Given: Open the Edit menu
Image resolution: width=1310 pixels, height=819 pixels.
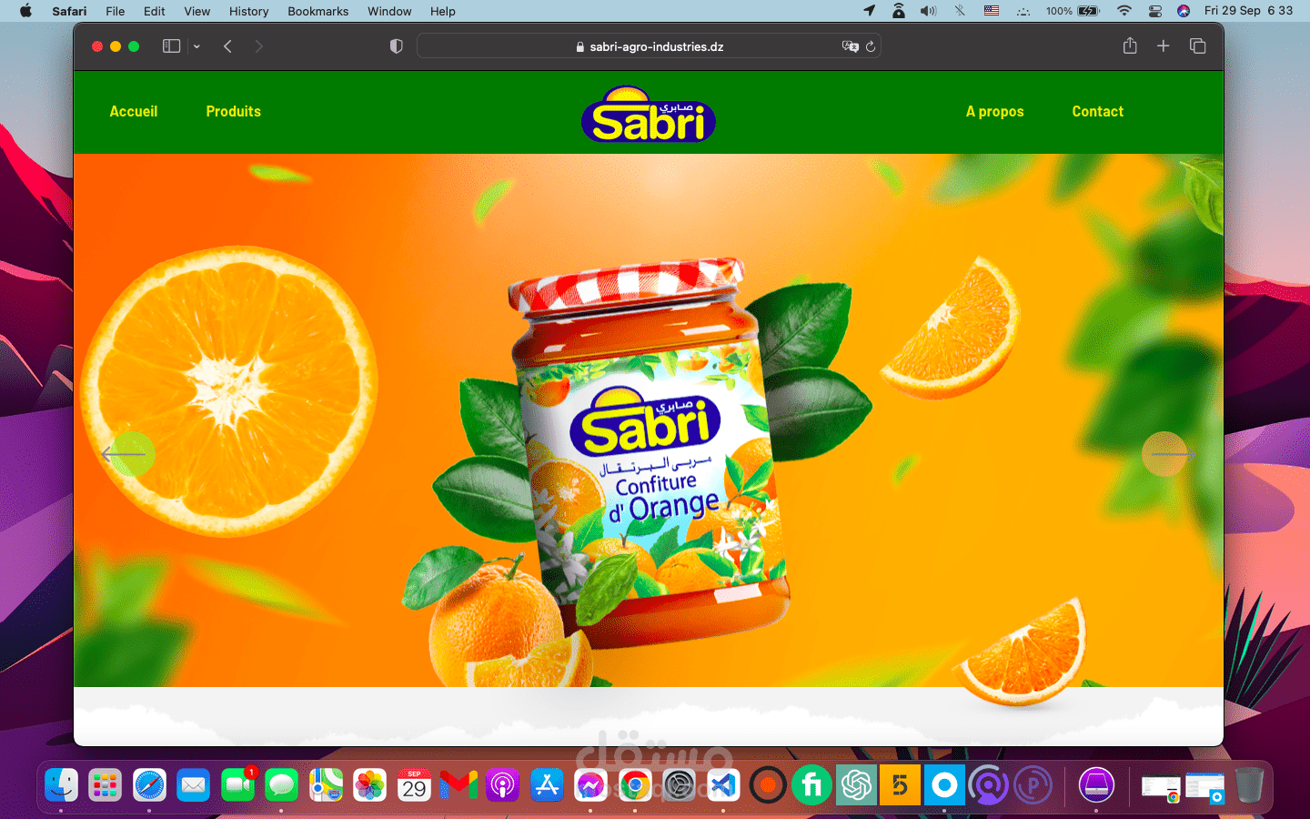Looking at the screenshot, I should point(155,11).
